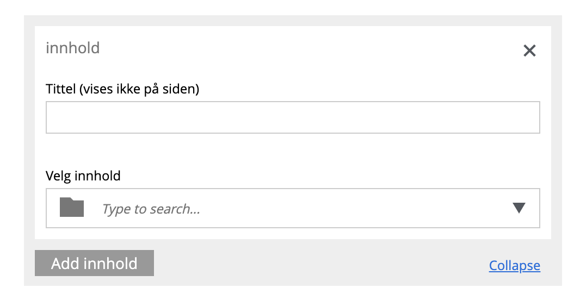Place cursor in the hidden title box
580x300 pixels.
(x=293, y=117)
